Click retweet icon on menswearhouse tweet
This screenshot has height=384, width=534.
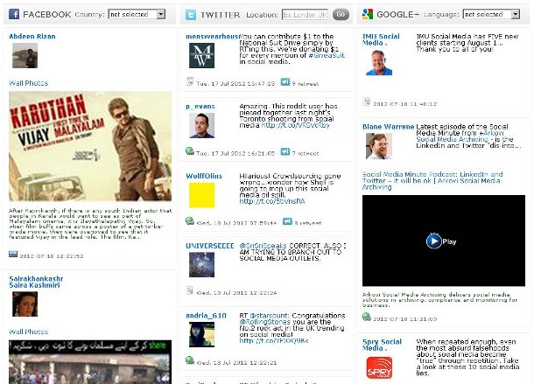click(285, 81)
